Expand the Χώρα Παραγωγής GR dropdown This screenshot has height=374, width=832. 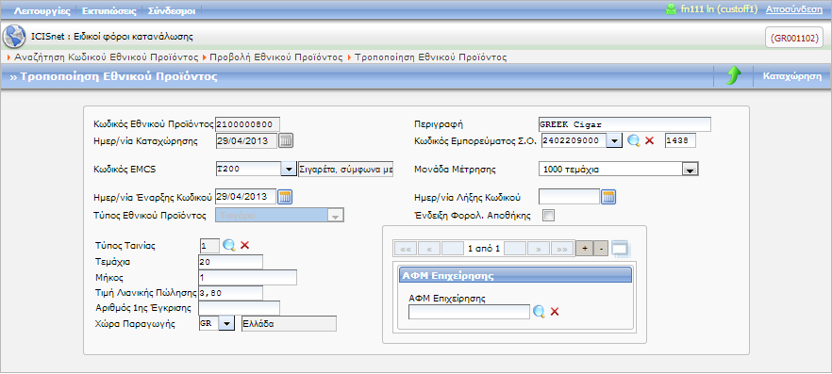(226, 324)
